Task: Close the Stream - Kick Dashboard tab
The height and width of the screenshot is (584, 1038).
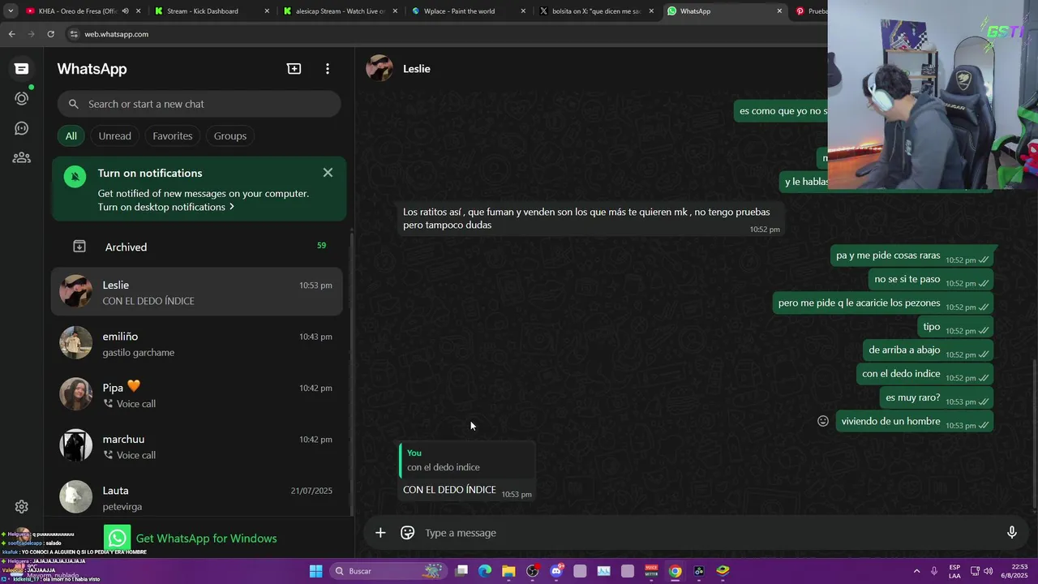Action: point(267,11)
